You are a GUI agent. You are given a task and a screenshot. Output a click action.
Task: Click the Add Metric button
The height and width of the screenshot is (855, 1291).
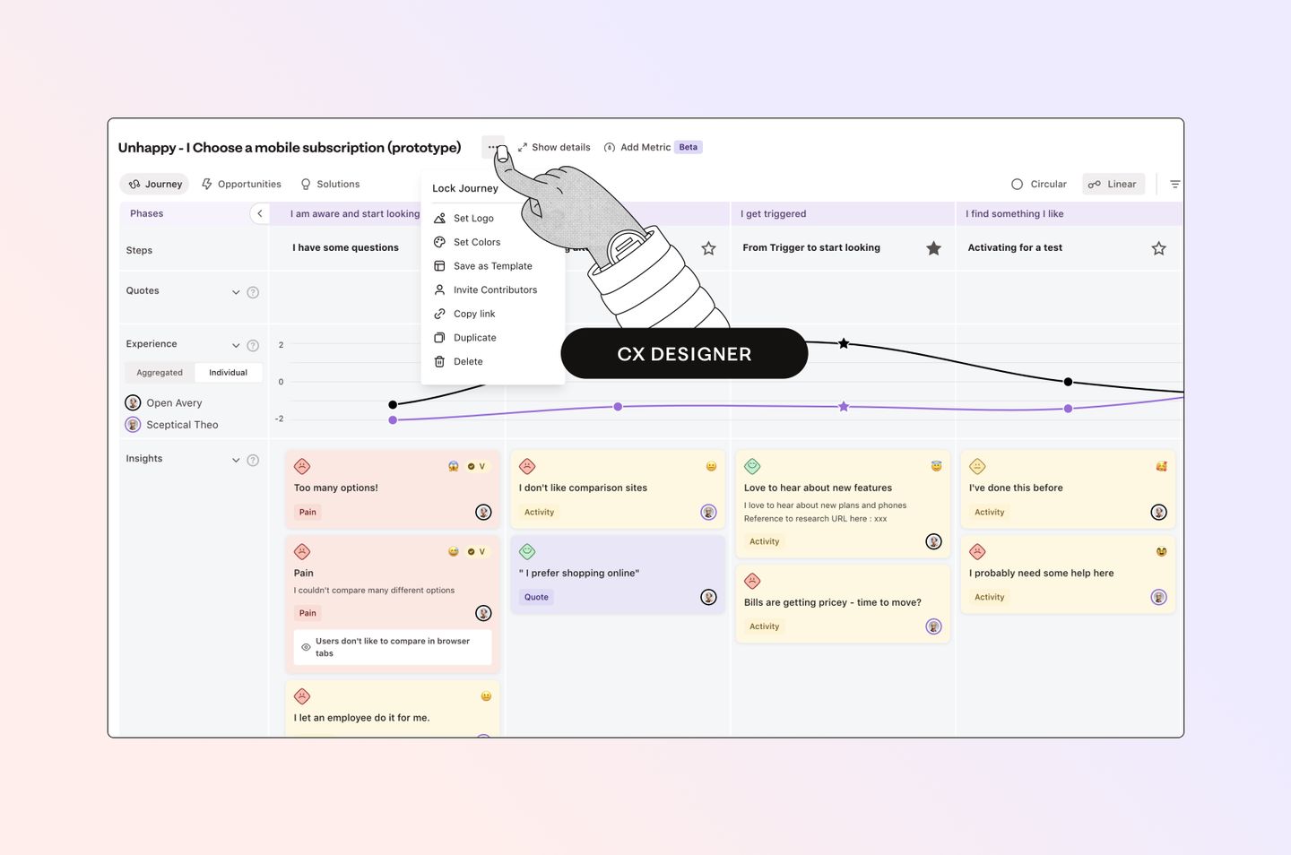point(645,147)
